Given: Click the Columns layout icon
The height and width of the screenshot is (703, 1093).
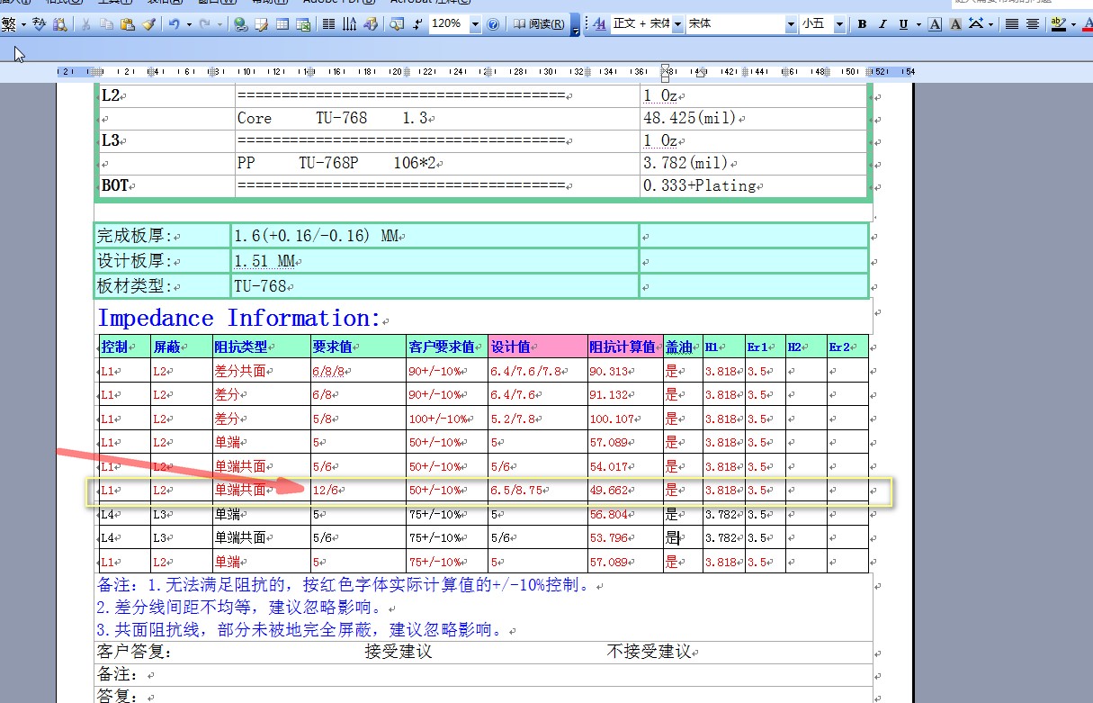Looking at the screenshot, I should (328, 24).
